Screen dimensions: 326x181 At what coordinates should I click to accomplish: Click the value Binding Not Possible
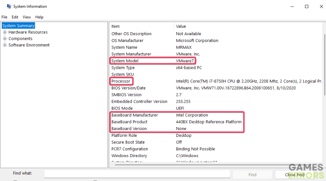click(x=196, y=149)
